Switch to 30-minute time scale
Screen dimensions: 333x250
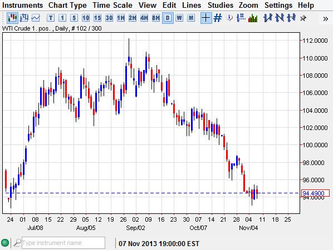pos(109,18)
